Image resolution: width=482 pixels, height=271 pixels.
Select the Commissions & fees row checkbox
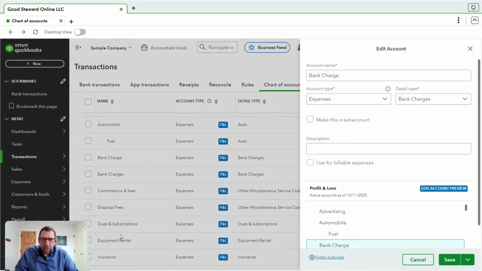pos(88,190)
